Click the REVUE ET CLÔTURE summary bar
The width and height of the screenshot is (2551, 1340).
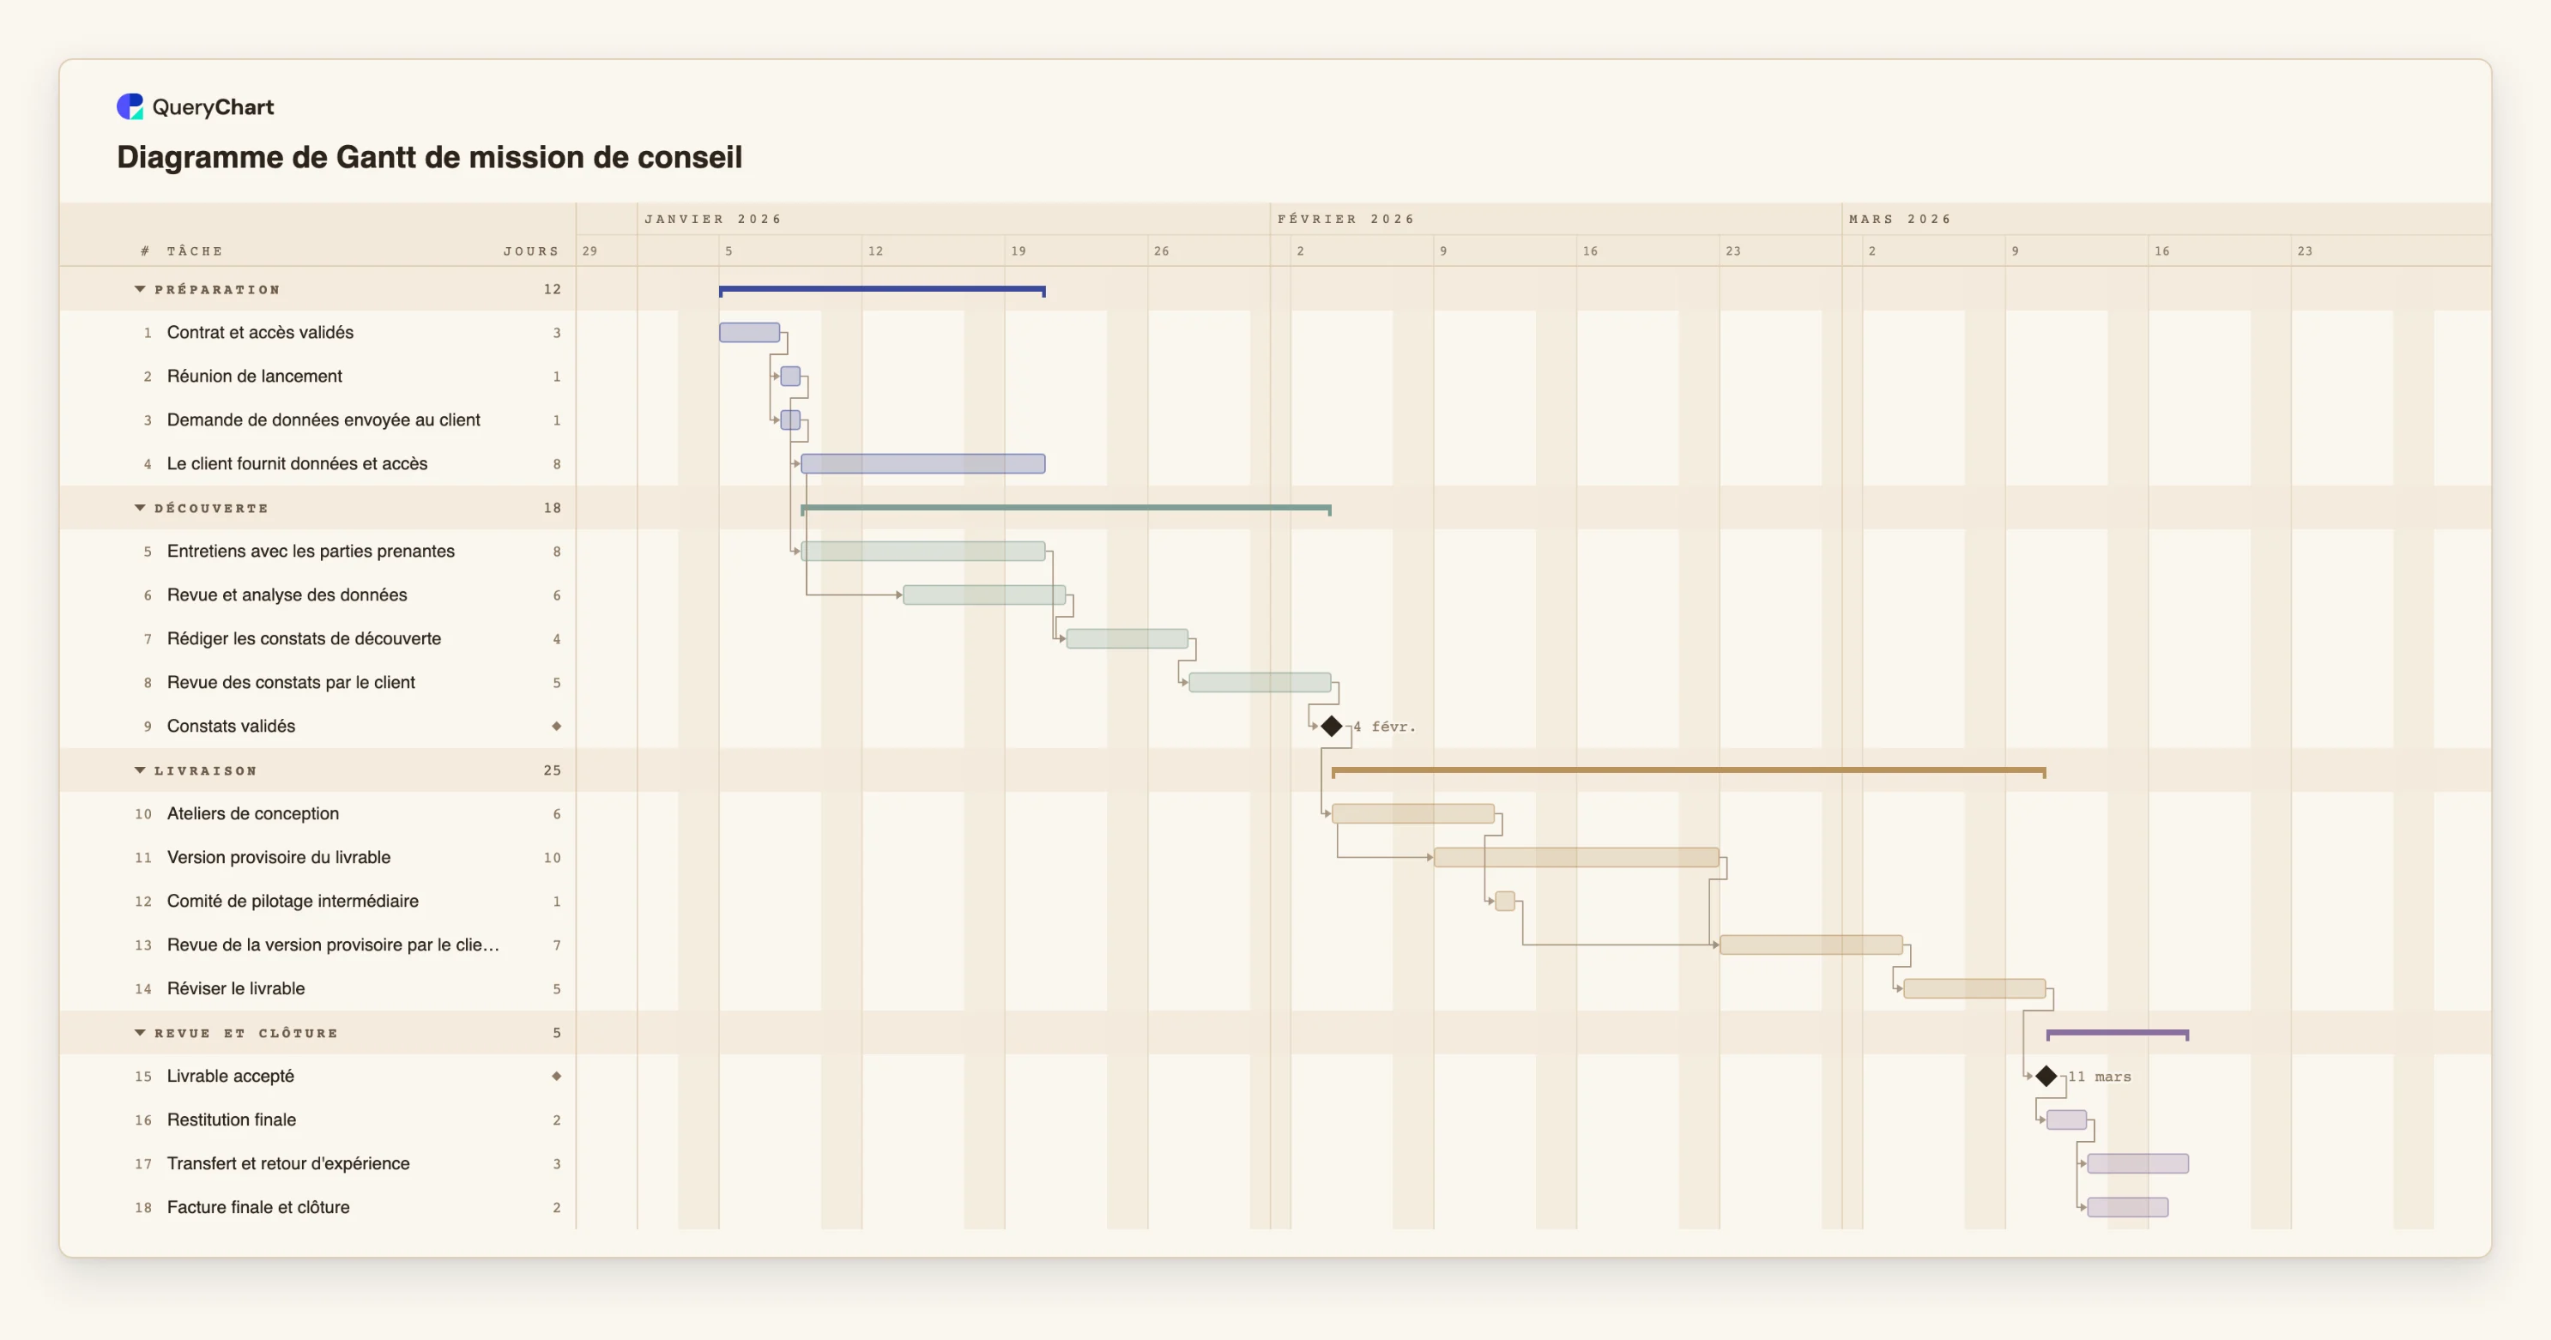coord(2119,1035)
